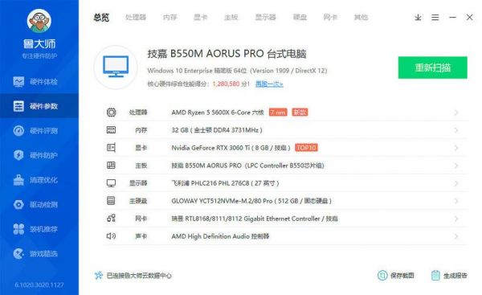Click the large desktop computer icon
The width and height of the screenshot is (482, 295).
tap(116, 67)
